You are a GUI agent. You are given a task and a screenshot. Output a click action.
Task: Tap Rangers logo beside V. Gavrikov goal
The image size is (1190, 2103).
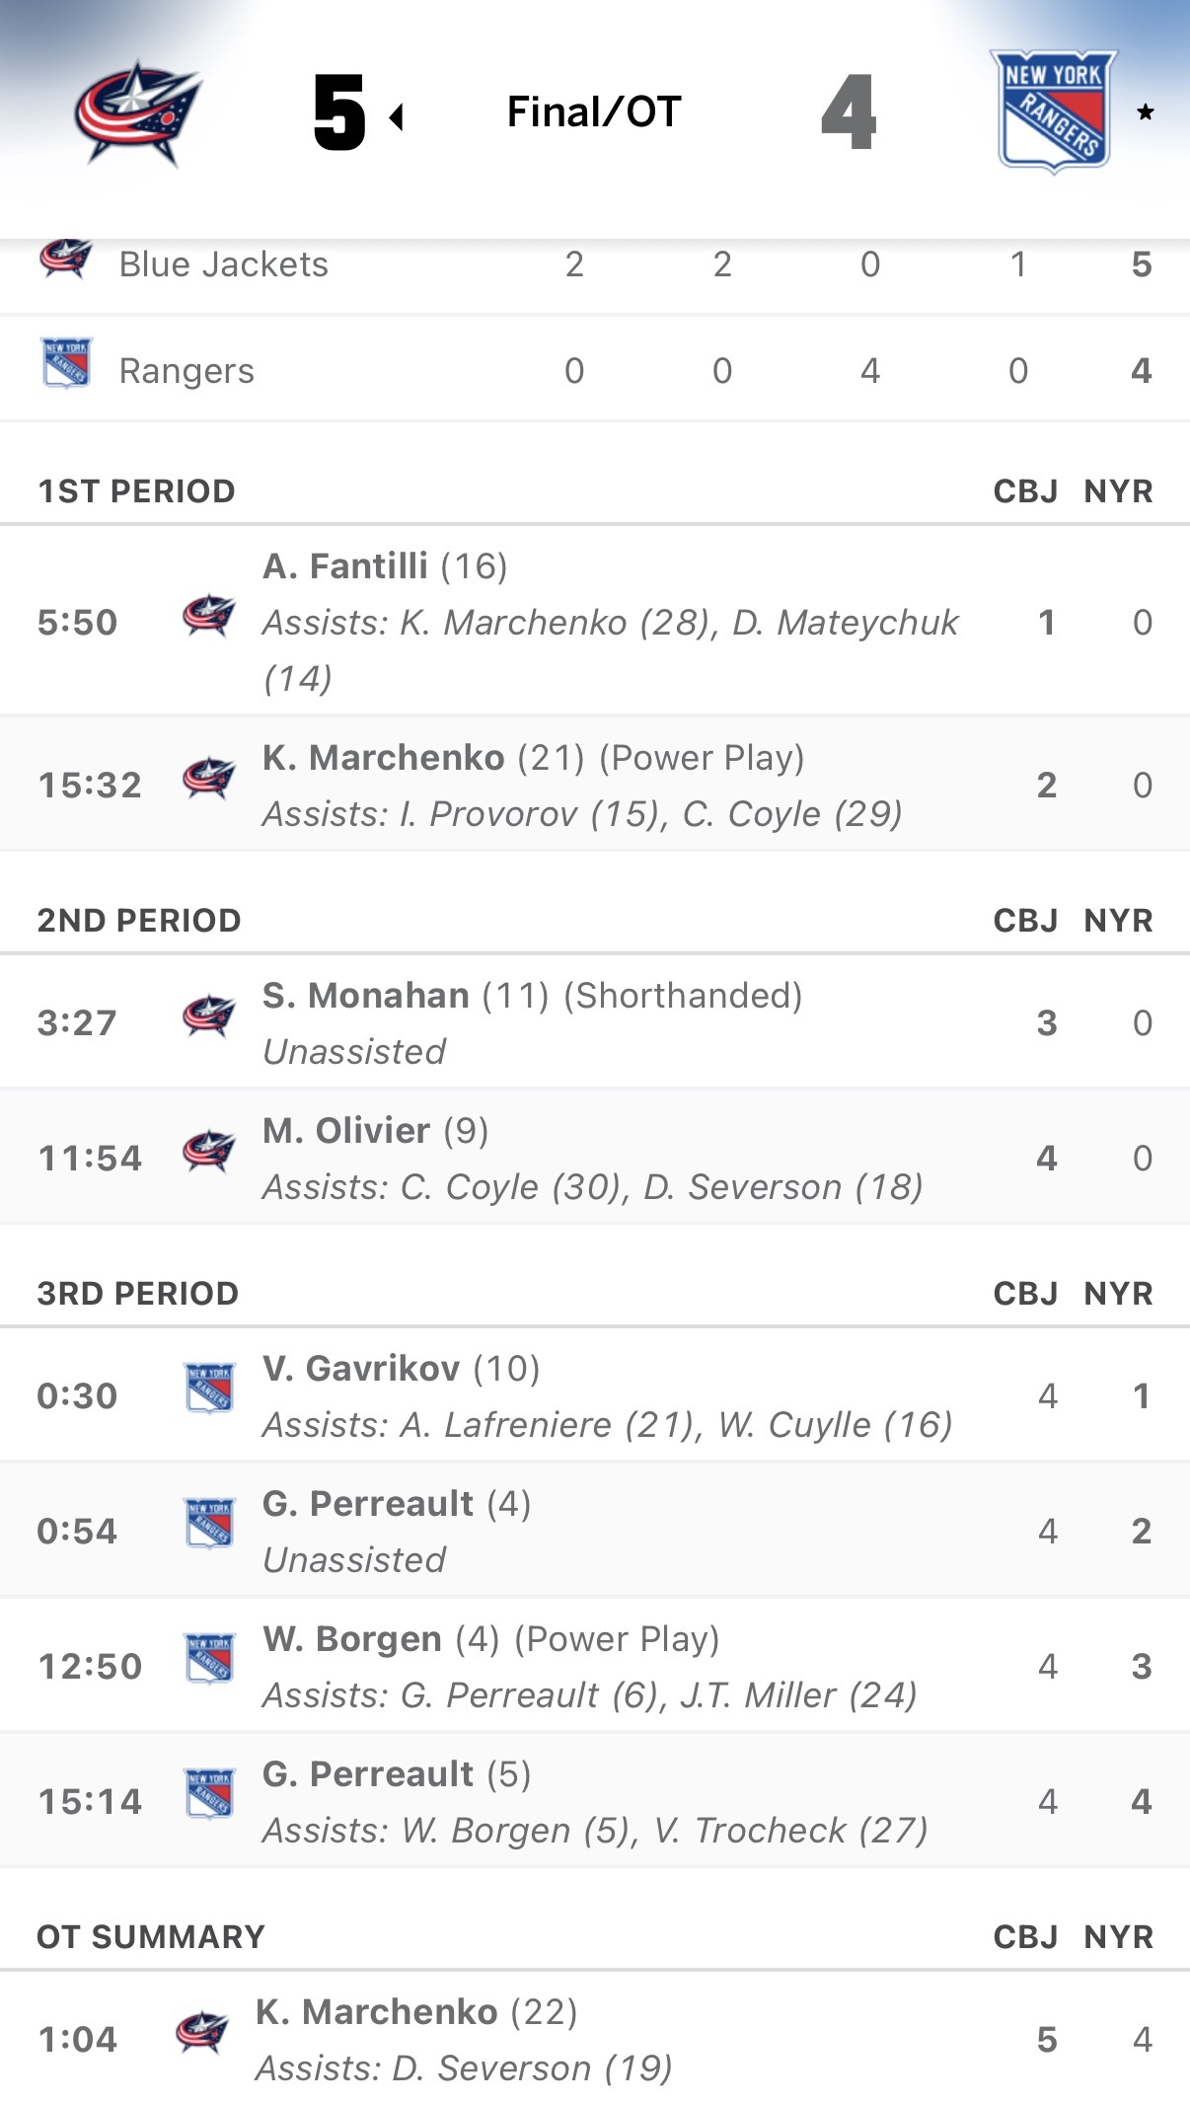pyautogui.click(x=209, y=1389)
